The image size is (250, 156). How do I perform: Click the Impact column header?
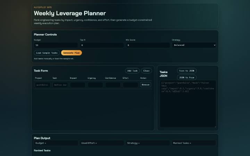(73, 78)
